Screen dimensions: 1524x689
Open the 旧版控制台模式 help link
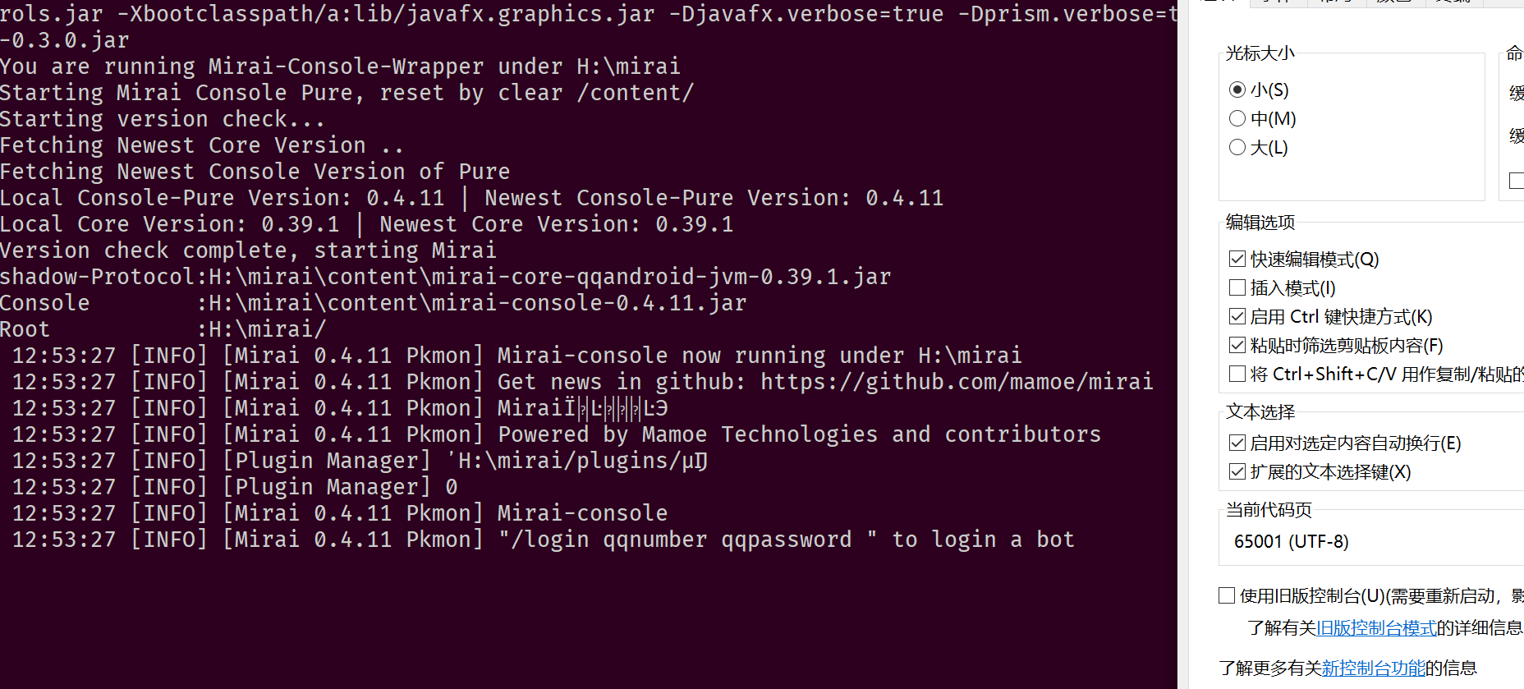pos(1377,627)
